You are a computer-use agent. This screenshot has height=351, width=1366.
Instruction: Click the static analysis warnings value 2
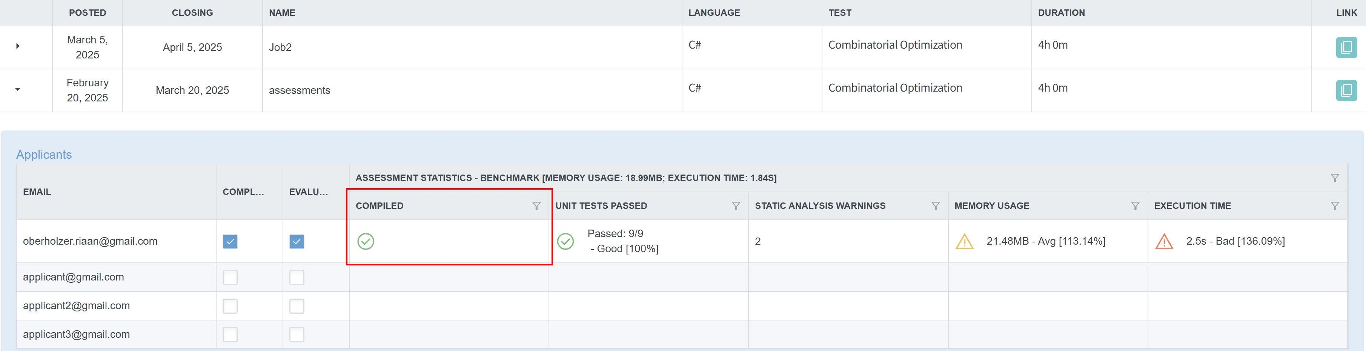(x=758, y=242)
